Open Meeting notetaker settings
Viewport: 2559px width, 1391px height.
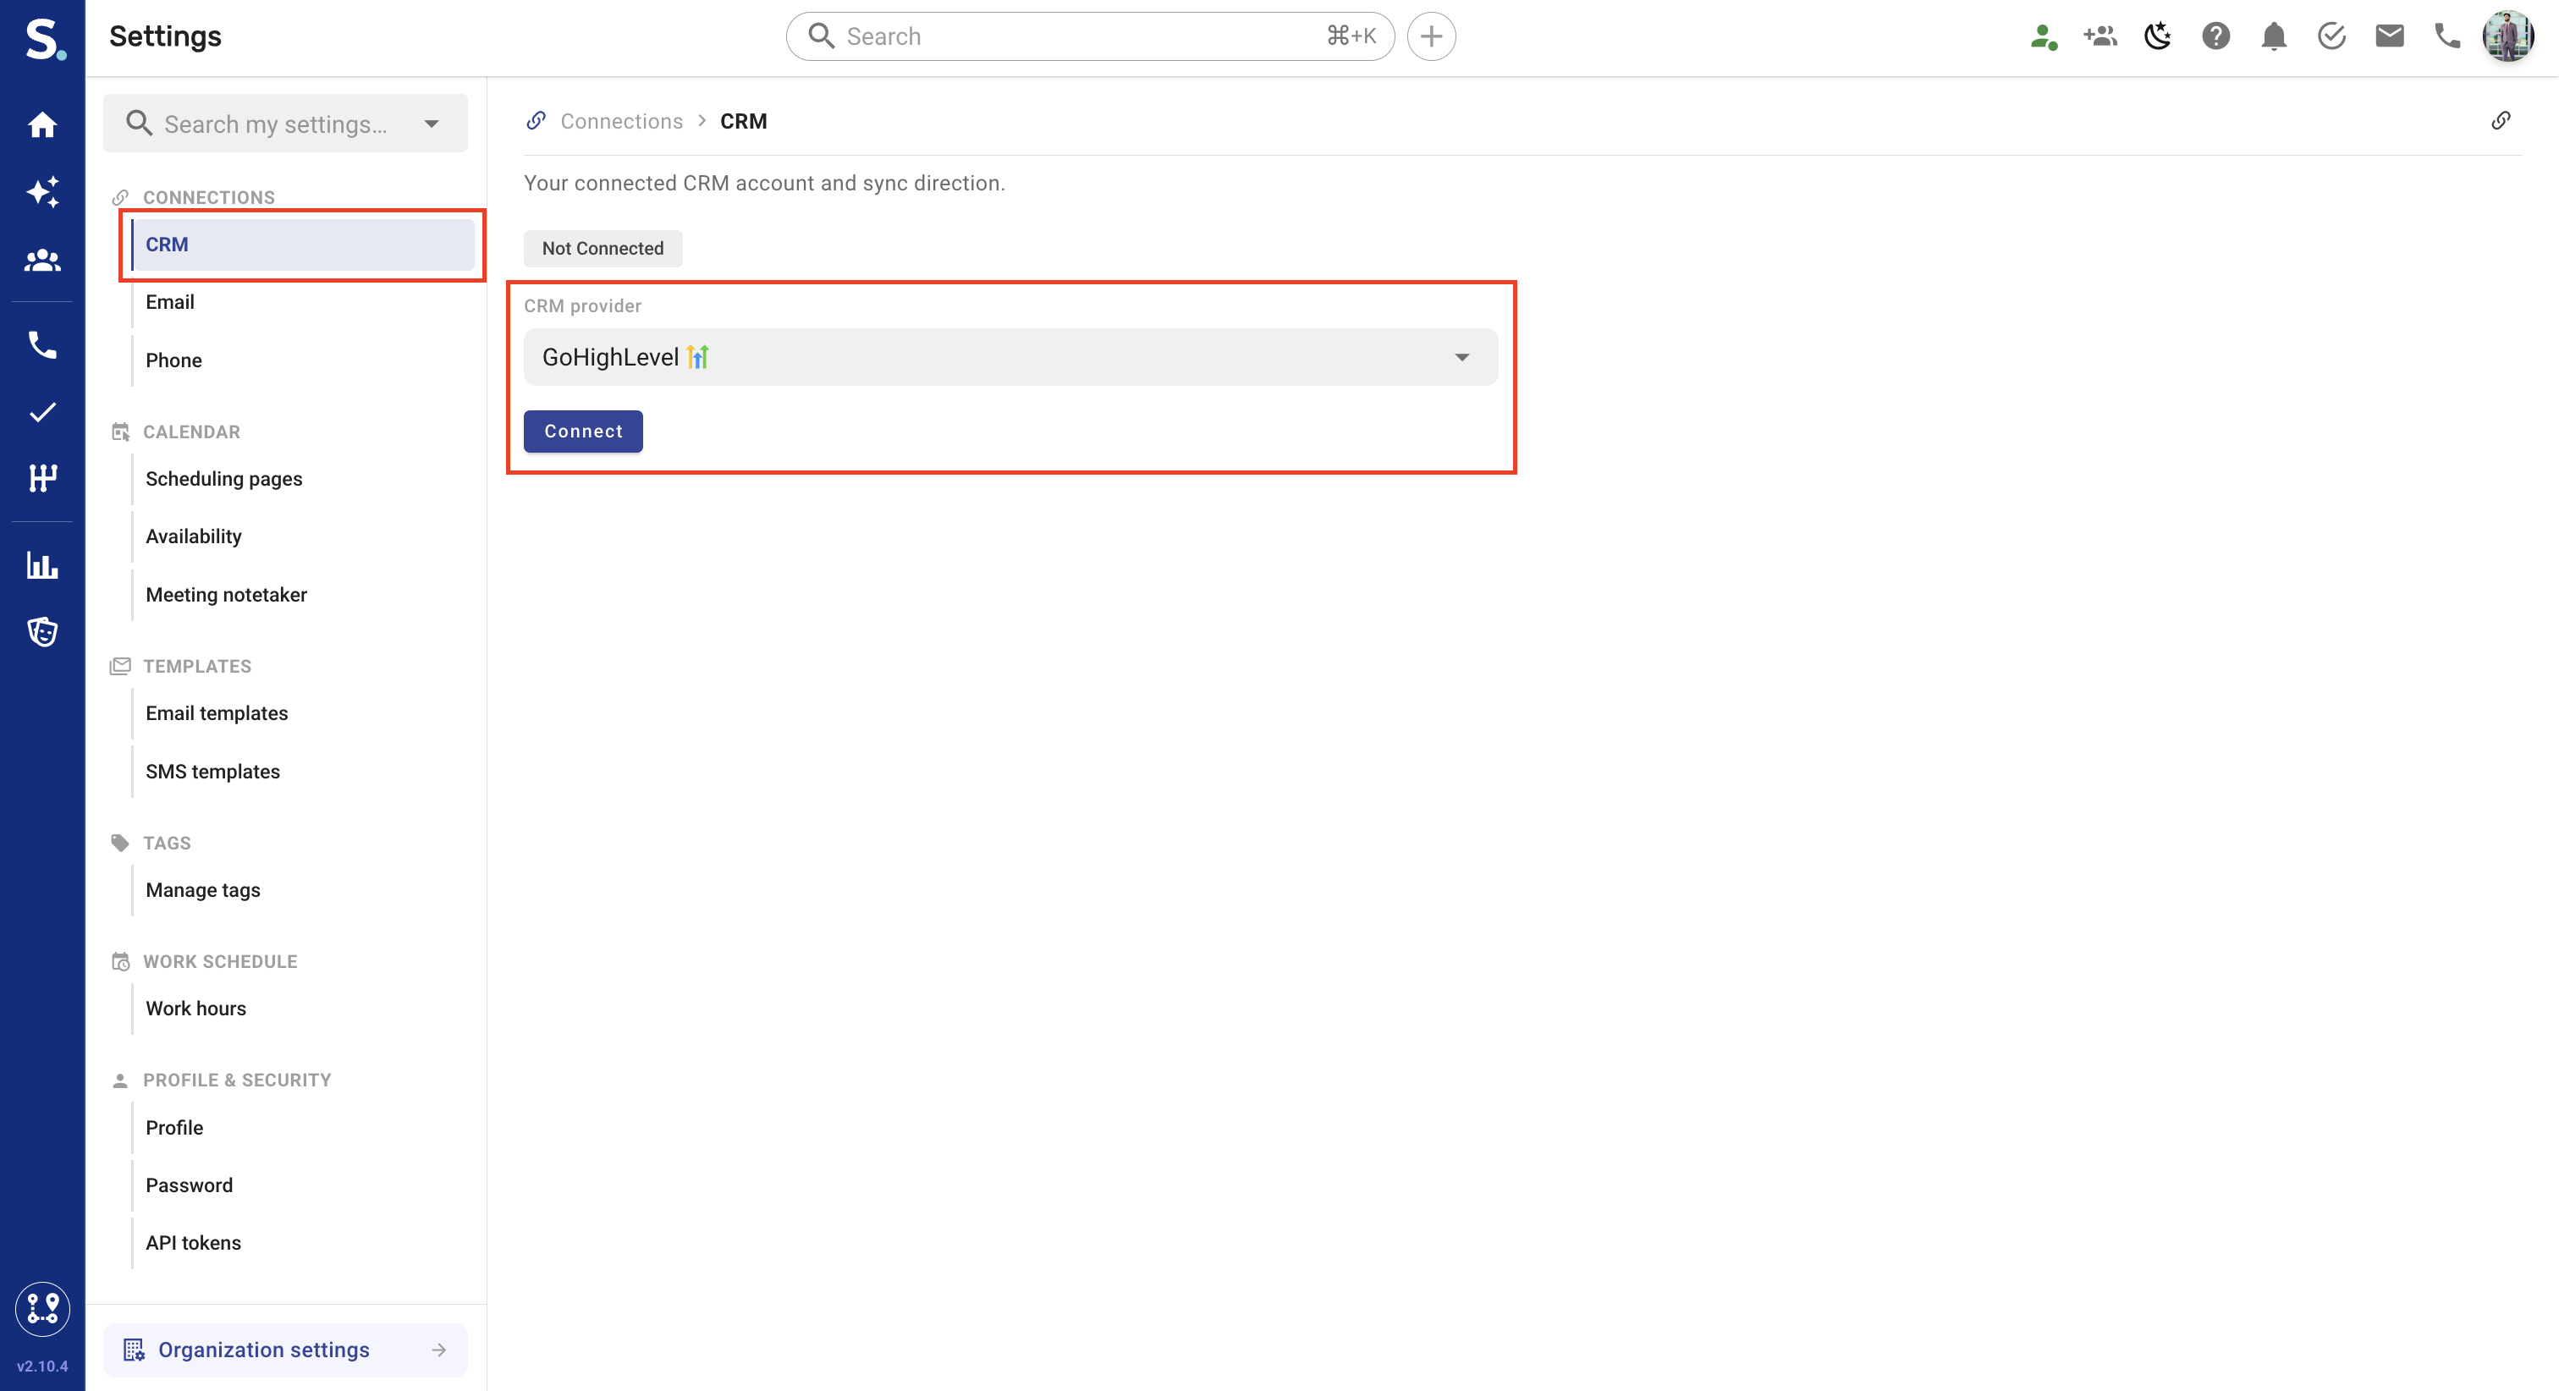click(x=303, y=595)
